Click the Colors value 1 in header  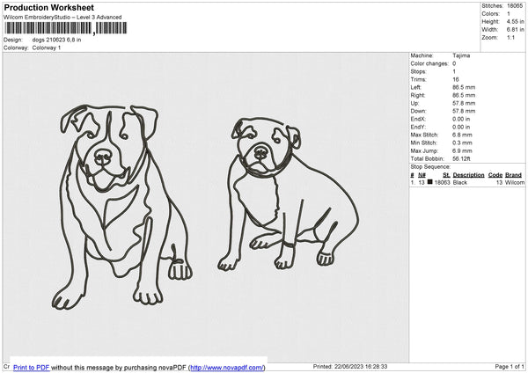click(509, 14)
